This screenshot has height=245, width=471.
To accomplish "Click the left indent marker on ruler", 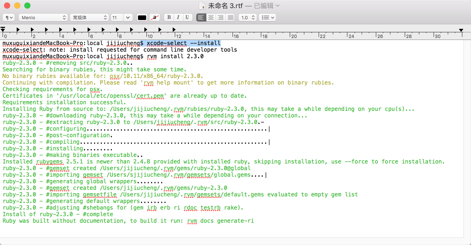I will pos(3,29).
